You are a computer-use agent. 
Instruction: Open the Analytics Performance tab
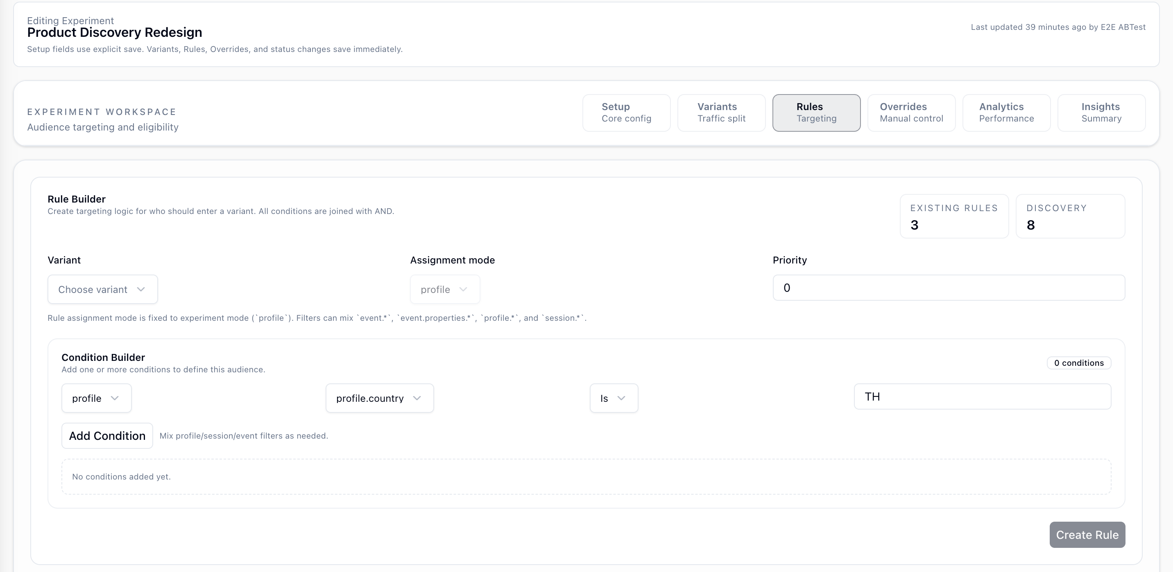pos(1006,113)
